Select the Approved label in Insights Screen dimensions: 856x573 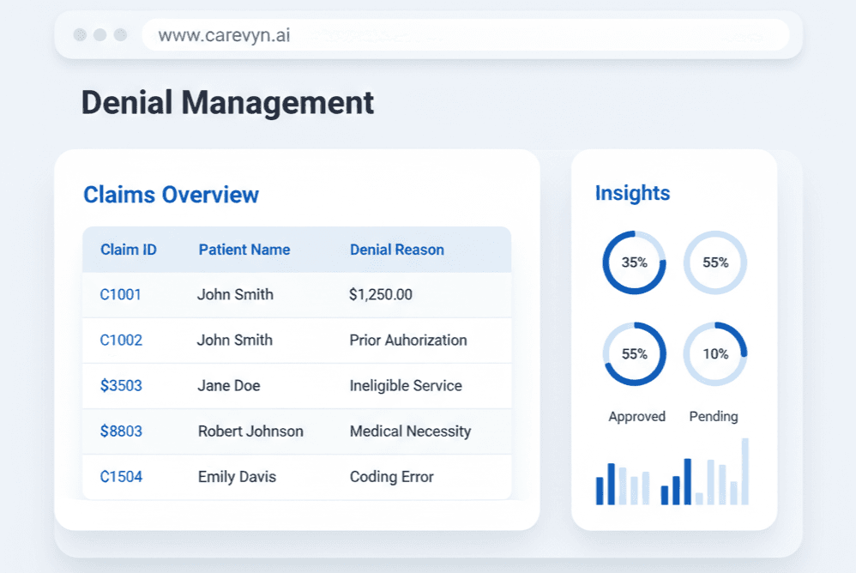(636, 416)
